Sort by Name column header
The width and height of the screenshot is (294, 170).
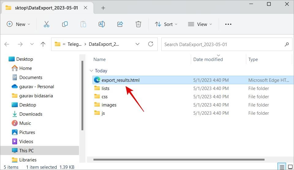click(99, 60)
